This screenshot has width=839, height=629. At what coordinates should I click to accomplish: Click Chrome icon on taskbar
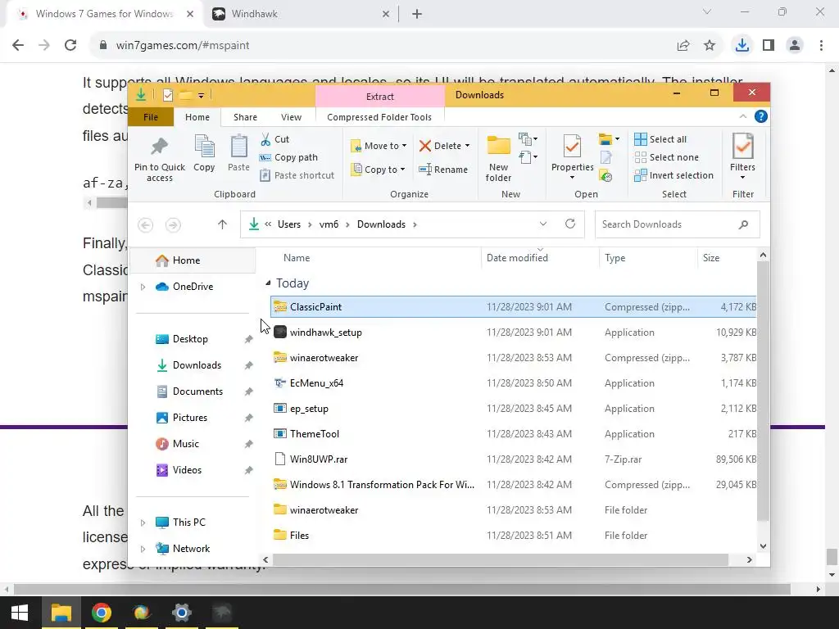click(x=101, y=613)
